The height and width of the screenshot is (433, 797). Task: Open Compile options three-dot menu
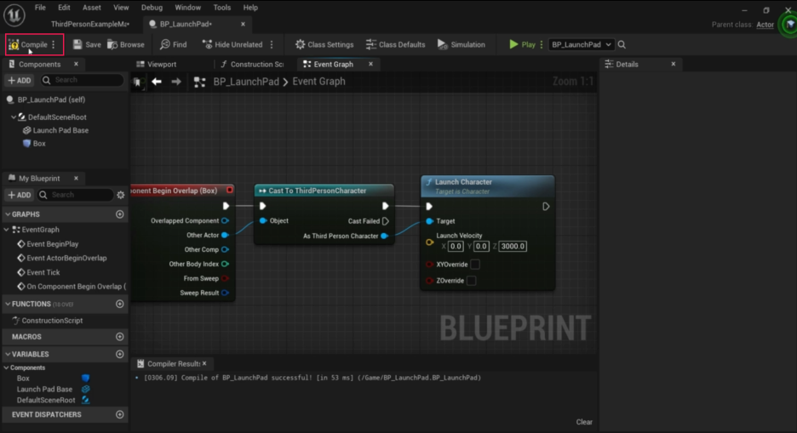click(54, 45)
